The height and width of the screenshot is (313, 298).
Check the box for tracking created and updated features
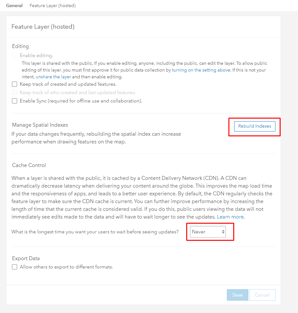coord(14,84)
